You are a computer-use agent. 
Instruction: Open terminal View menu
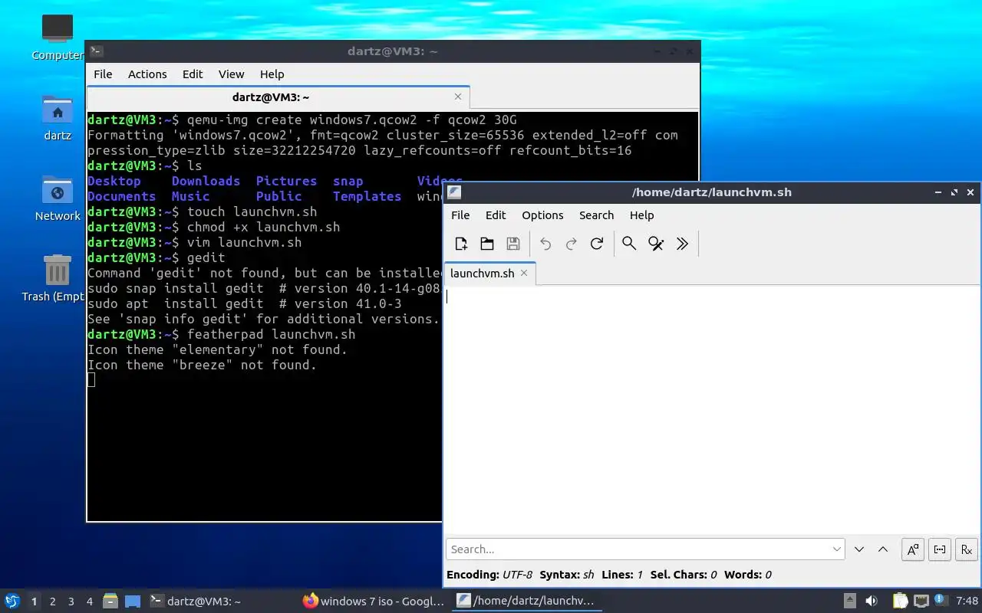point(231,74)
